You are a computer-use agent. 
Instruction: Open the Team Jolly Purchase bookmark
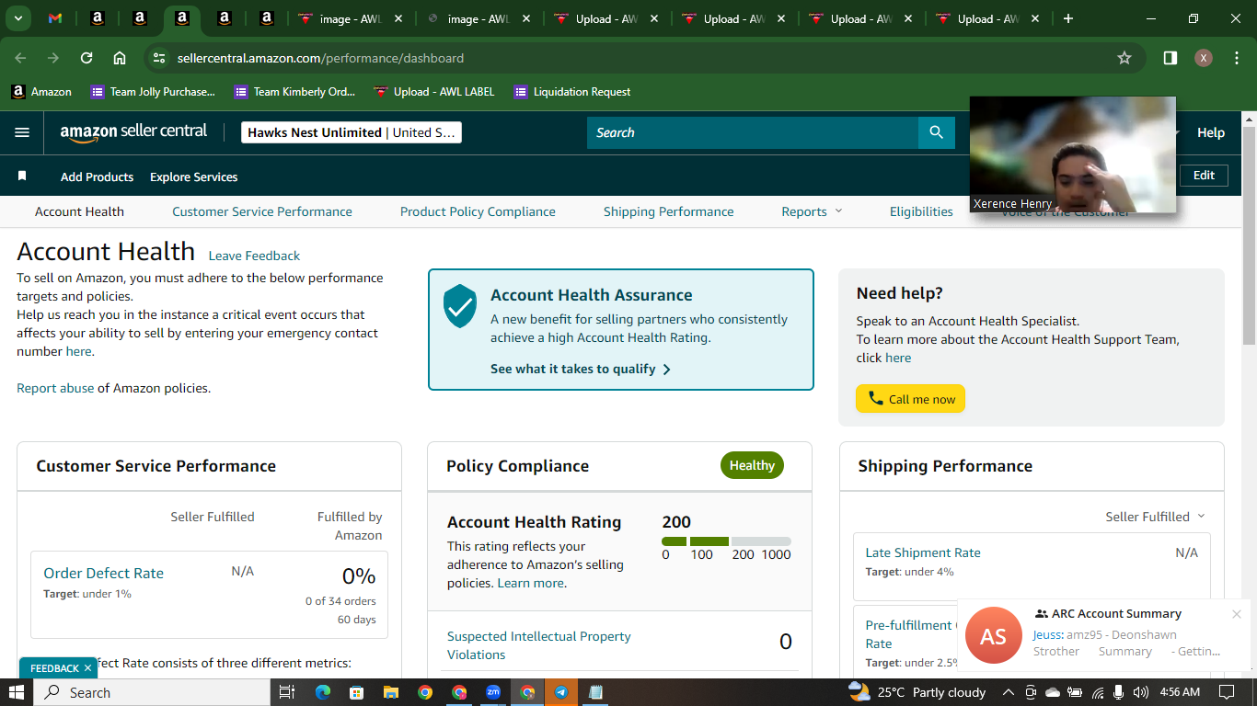(153, 92)
